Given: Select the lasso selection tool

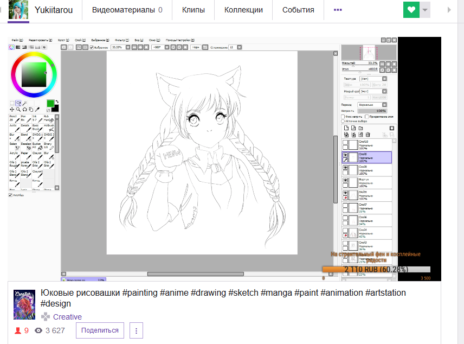Looking at the screenshot, I should [x=18, y=103].
